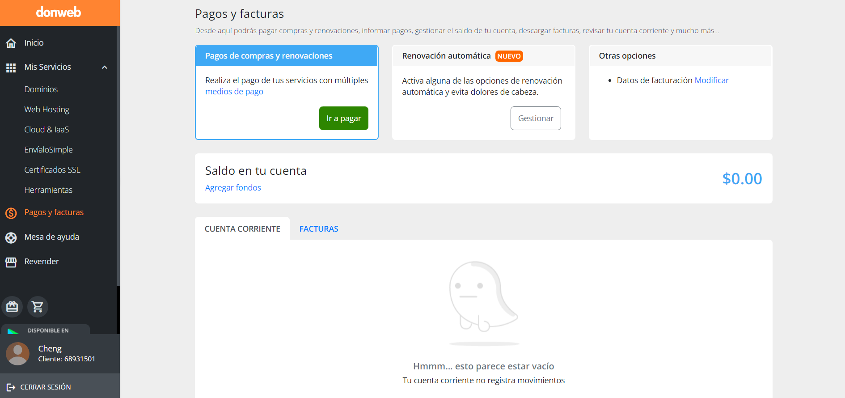The width and height of the screenshot is (845, 398).
Task: Click the Cheng user avatar
Action: coord(18,354)
